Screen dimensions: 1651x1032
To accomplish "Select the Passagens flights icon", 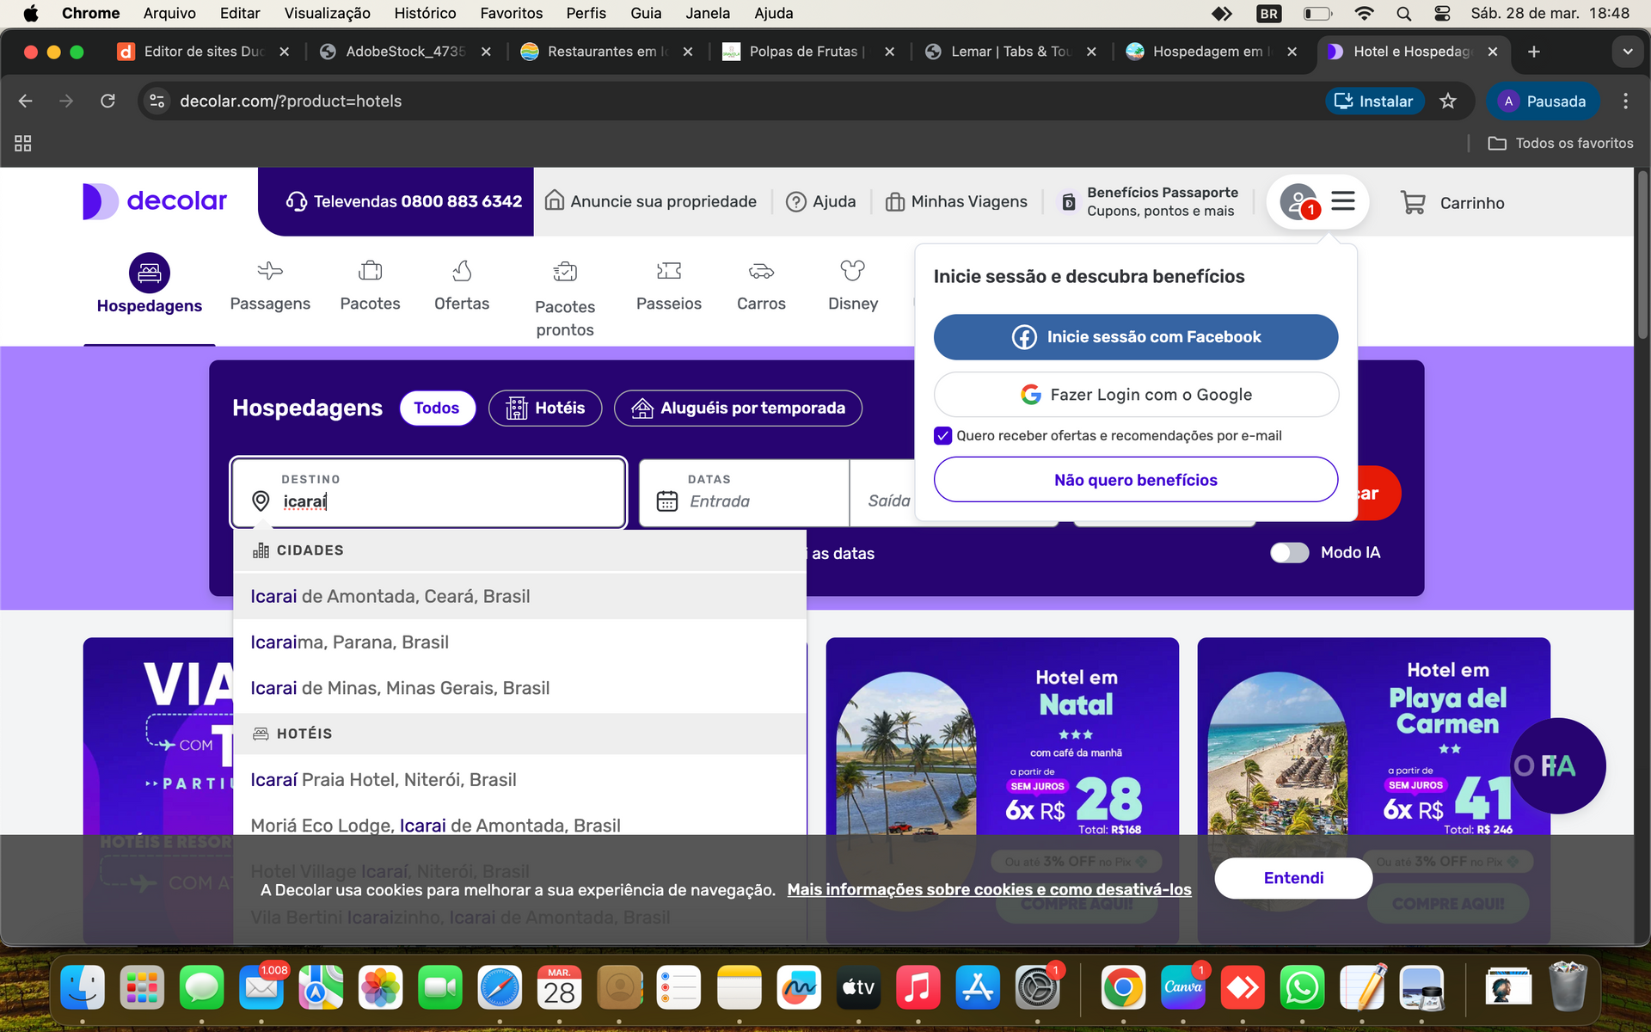I will point(270,271).
